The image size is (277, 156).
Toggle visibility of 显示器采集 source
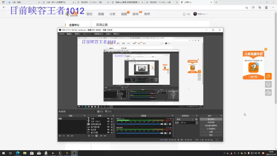coord(108,127)
